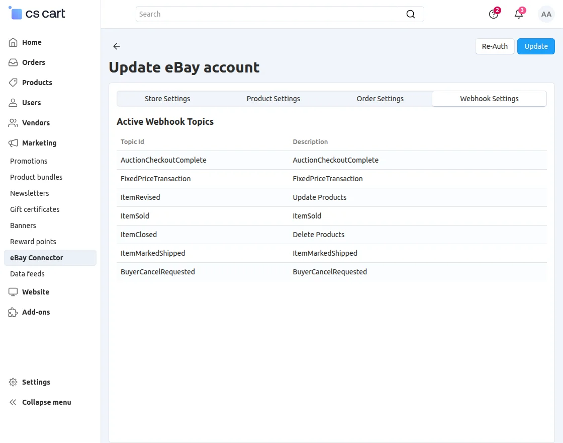Open the Newsletters submenu item

[30, 193]
